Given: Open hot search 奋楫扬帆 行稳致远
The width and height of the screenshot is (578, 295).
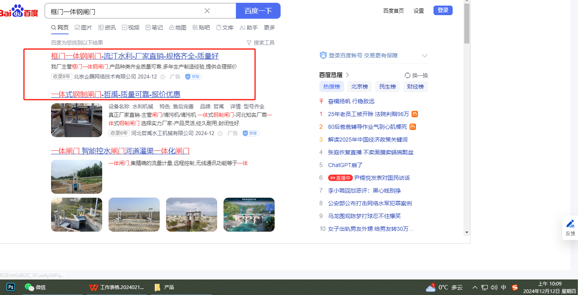Looking at the screenshot, I should pyautogui.click(x=351, y=101).
